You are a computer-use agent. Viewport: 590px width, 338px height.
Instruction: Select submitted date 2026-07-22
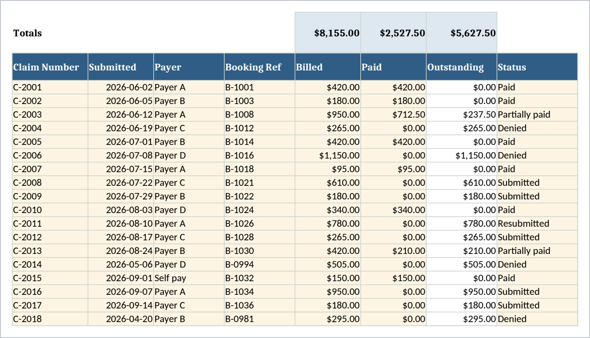(121, 183)
